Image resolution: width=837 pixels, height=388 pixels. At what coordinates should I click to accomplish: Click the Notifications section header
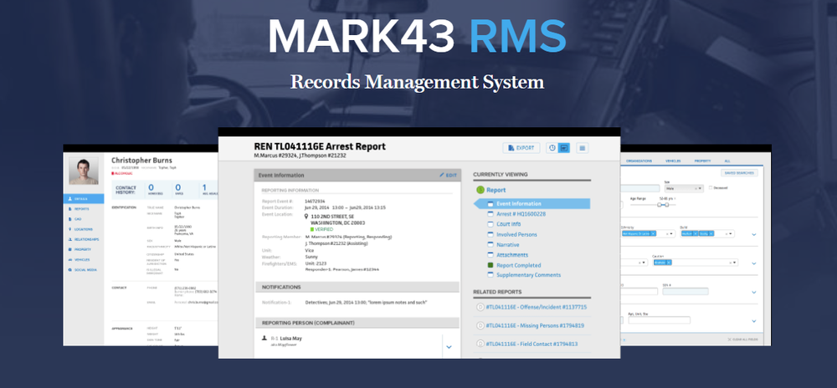(357, 288)
